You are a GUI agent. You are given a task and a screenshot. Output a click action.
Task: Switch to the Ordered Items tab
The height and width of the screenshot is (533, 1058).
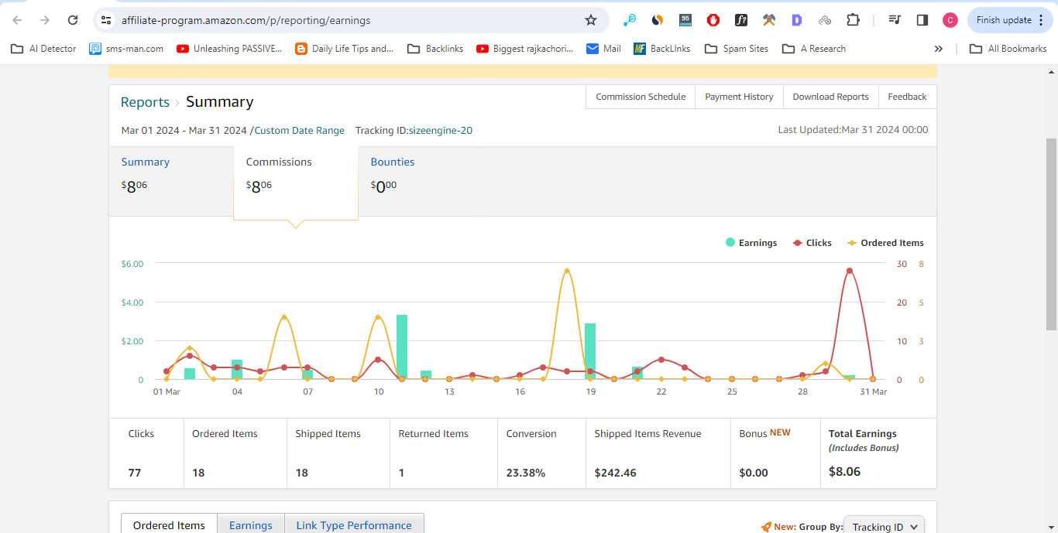click(x=169, y=525)
